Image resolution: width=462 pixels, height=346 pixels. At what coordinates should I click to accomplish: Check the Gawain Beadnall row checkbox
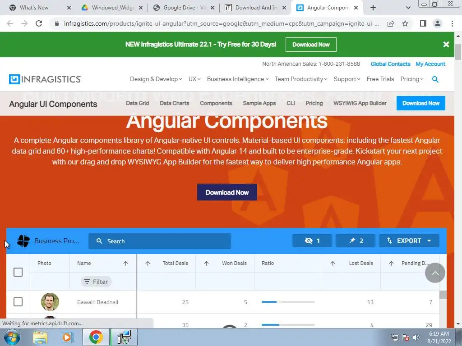click(18, 302)
